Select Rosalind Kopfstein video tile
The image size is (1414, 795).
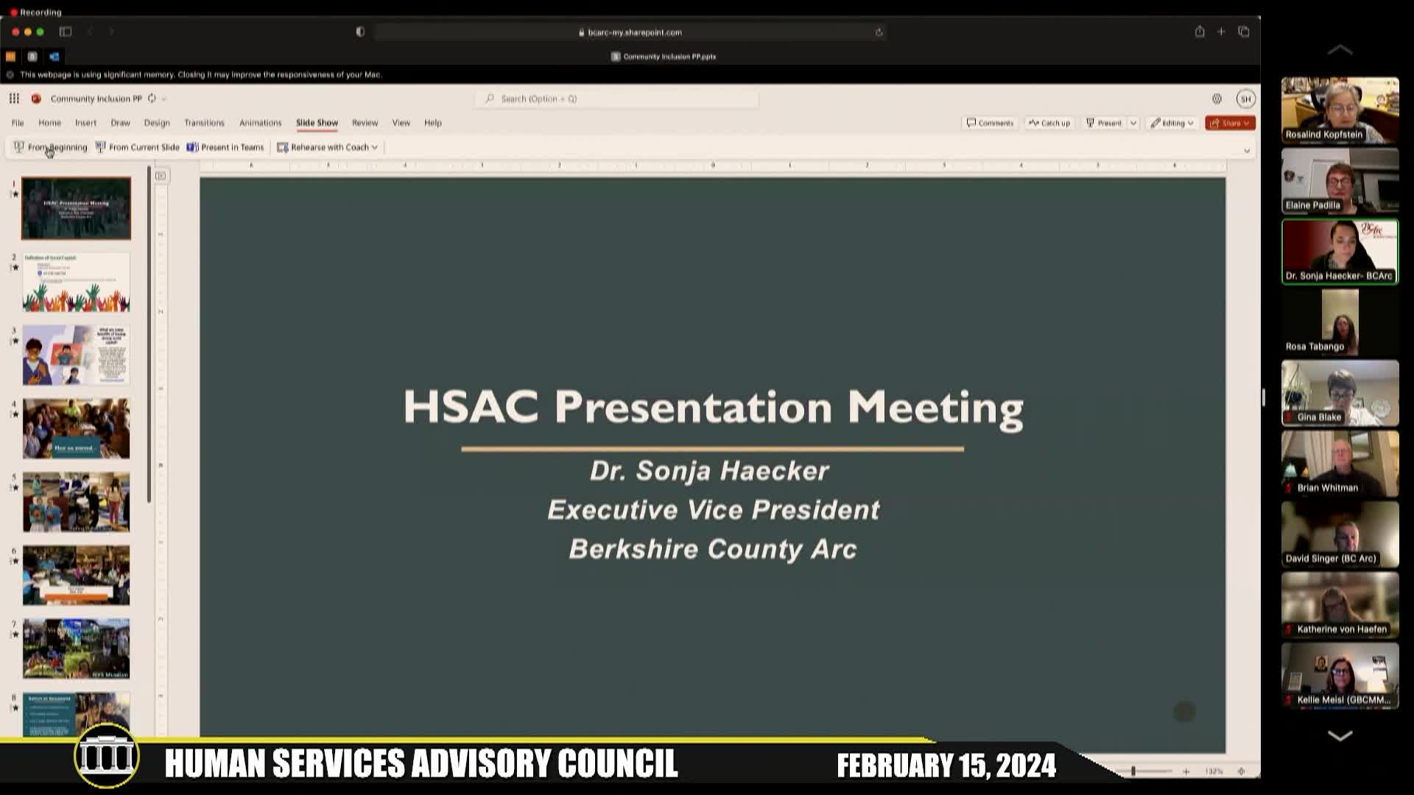[x=1340, y=110]
